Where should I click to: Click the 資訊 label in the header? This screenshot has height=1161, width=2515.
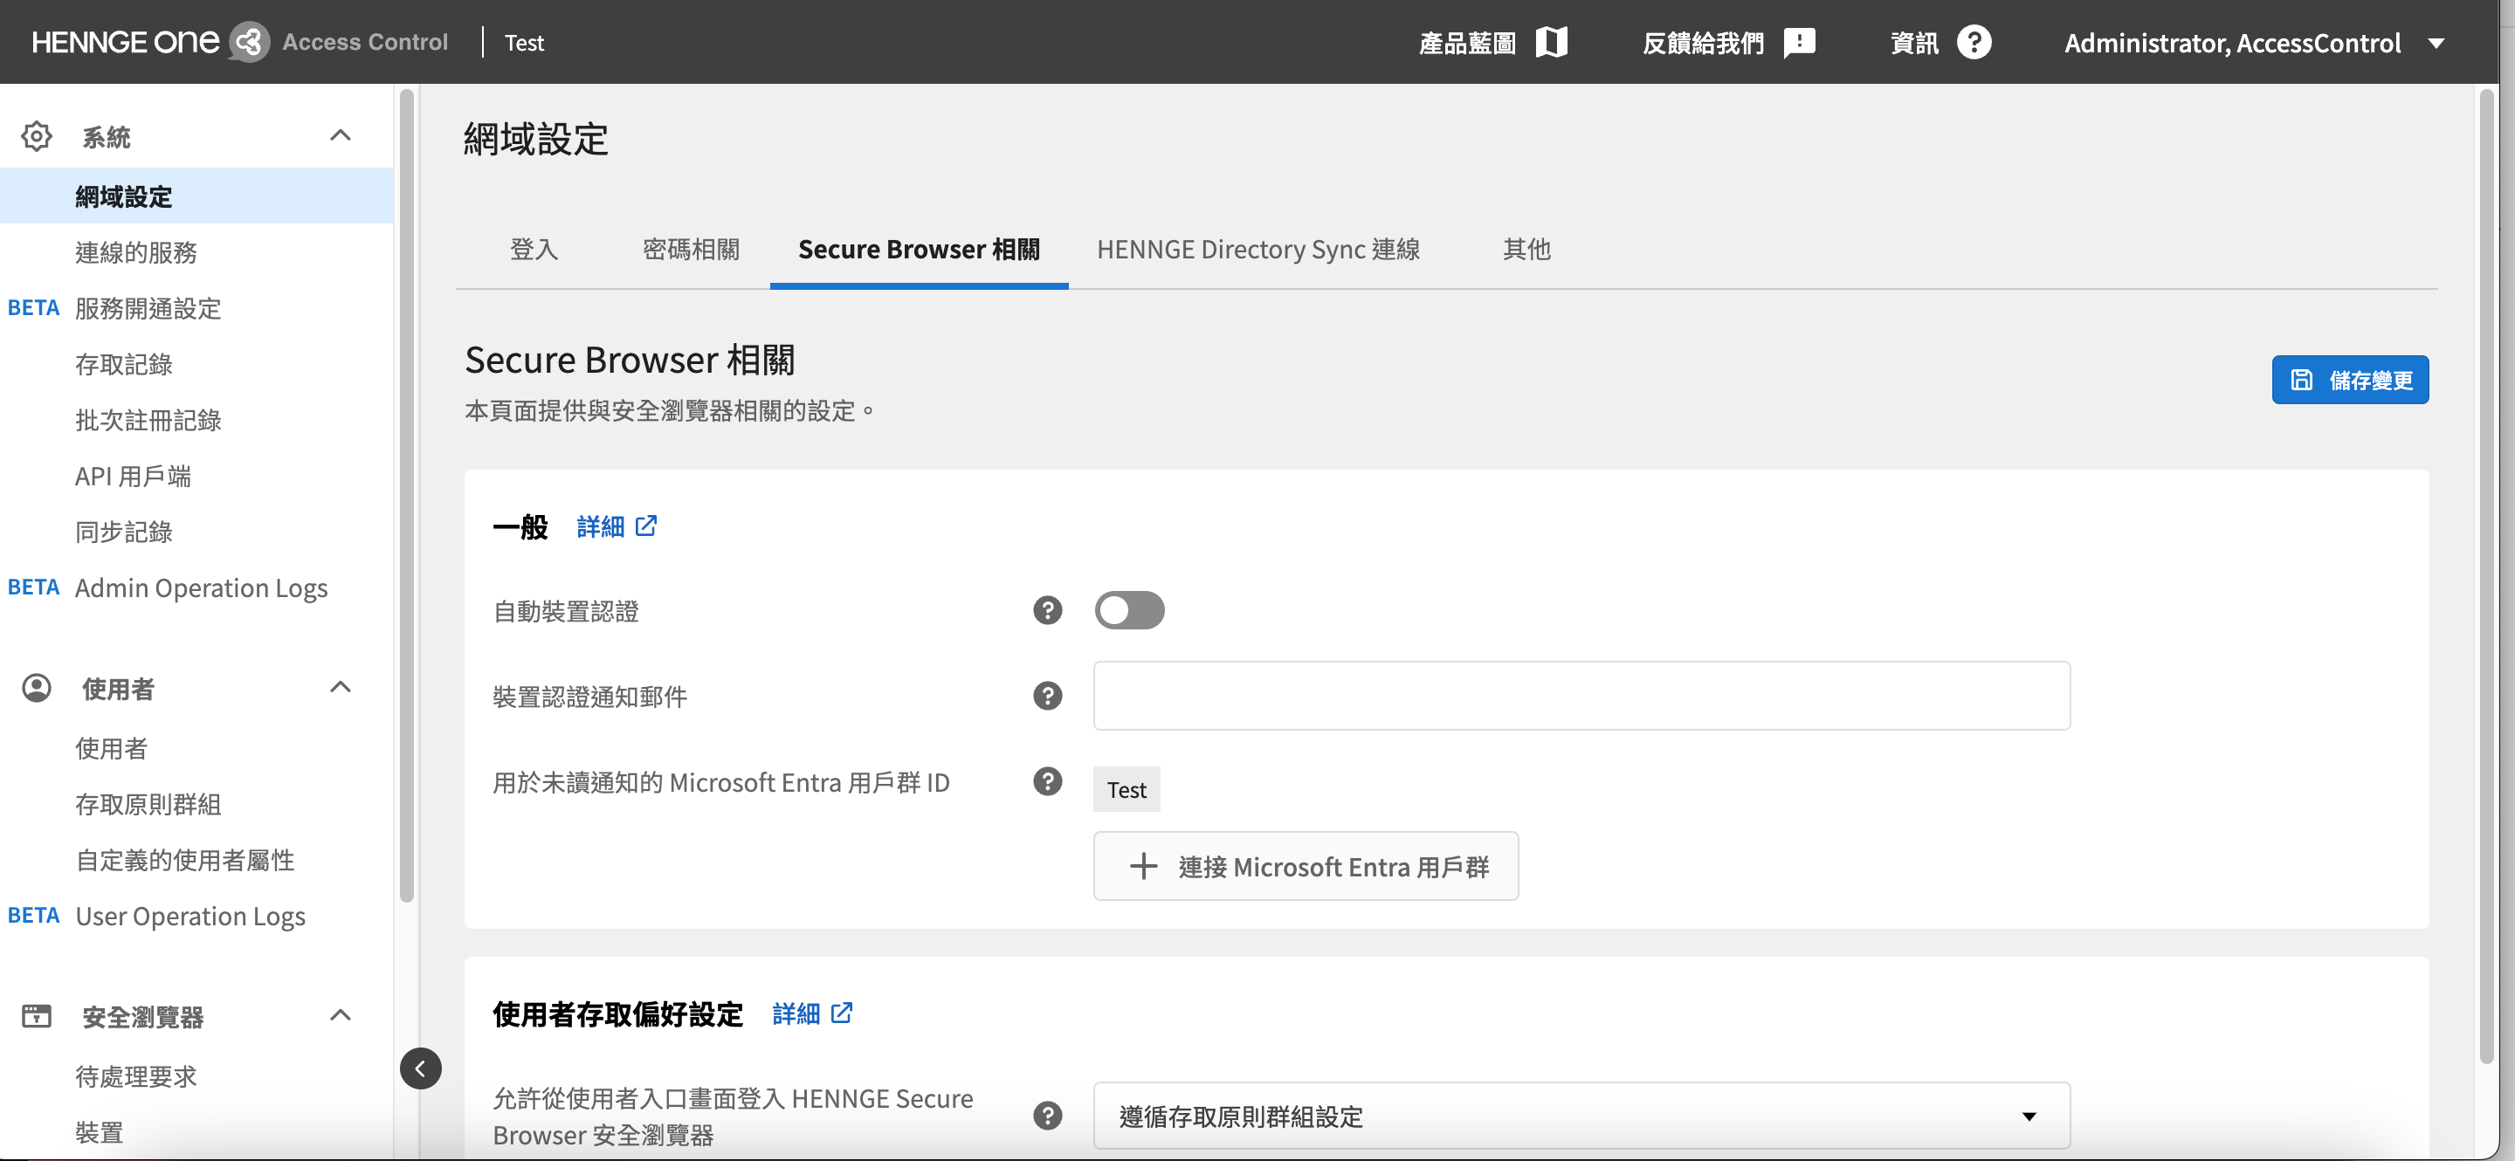click(1913, 43)
